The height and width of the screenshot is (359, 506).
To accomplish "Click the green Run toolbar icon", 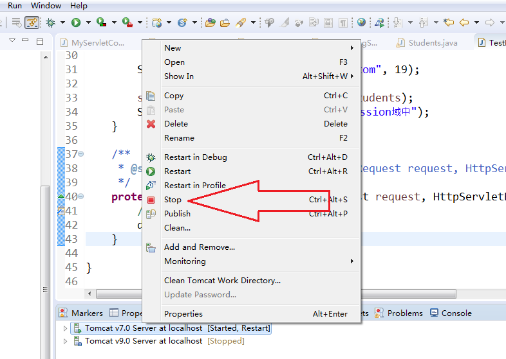I will point(76,22).
